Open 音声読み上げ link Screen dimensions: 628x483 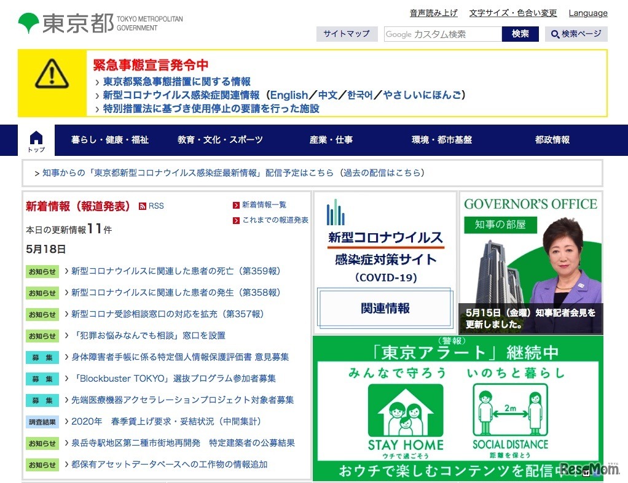pyautogui.click(x=433, y=14)
